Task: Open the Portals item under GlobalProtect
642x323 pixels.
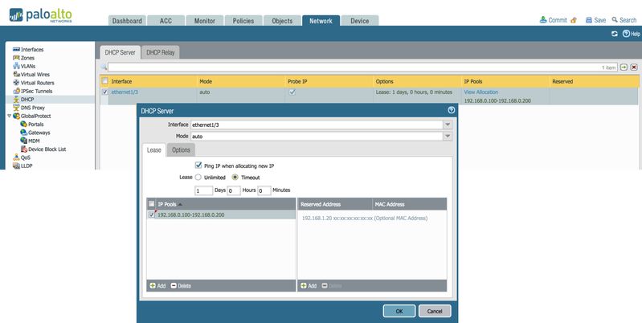Action: pyautogui.click(x=35, y=124)
